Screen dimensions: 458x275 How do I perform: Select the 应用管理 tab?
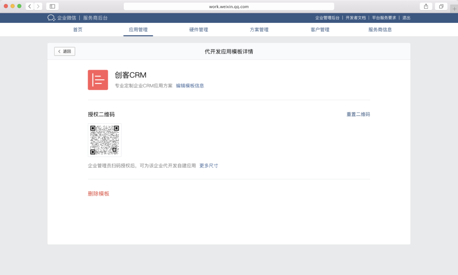coord(138,29)
